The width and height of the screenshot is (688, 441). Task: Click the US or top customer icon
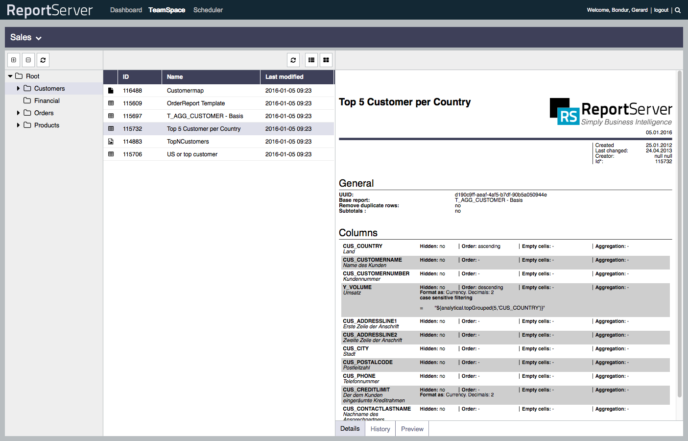pyautogui.click(x=111, y=154)
